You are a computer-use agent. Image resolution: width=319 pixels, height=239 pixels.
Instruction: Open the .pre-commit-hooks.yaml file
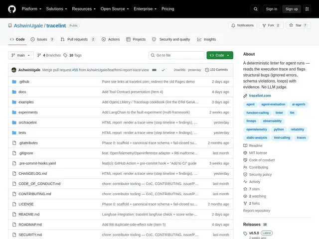pos(37,163)
